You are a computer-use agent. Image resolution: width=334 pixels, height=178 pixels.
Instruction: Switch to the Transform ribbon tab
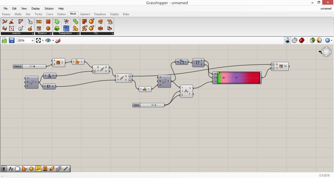pyautogui.click(x=100, y=14)
